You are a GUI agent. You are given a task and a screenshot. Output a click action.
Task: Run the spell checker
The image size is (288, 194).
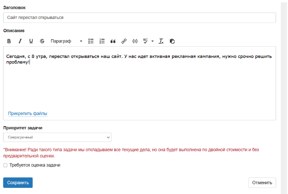click(x=146, y=41)
